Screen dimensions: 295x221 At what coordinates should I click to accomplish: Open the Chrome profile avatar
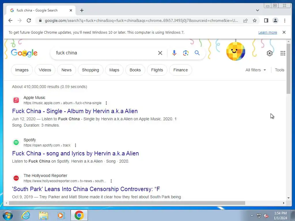pyautogui.click(x=275, y=20)
